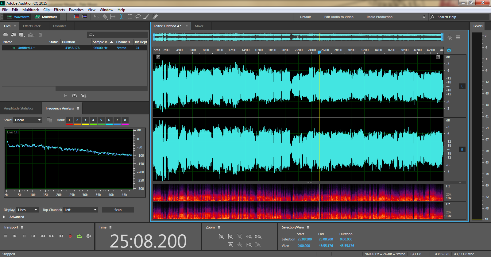
Task: Toggle Hold button 8
Action: pyautogui.click(x=125, y=120)
